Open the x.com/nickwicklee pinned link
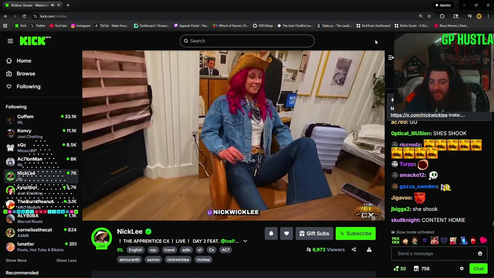The width and height of the screenshot is (494, 278). coord(419,115)
